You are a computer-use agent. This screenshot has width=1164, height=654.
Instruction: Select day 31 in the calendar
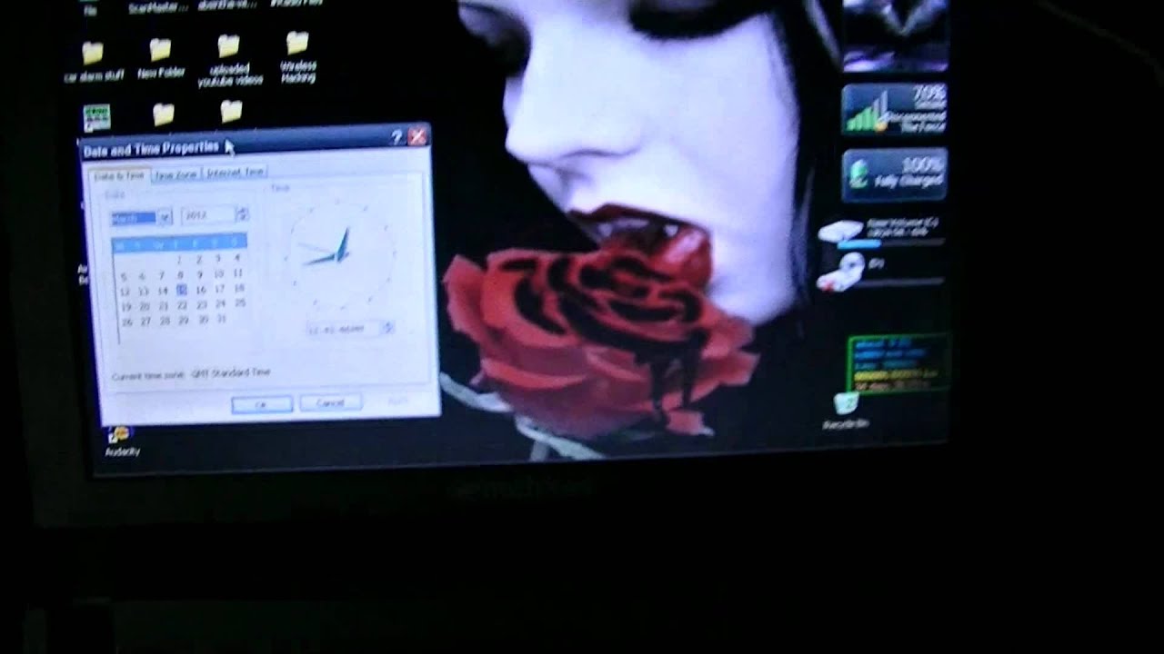pos(222,320)
